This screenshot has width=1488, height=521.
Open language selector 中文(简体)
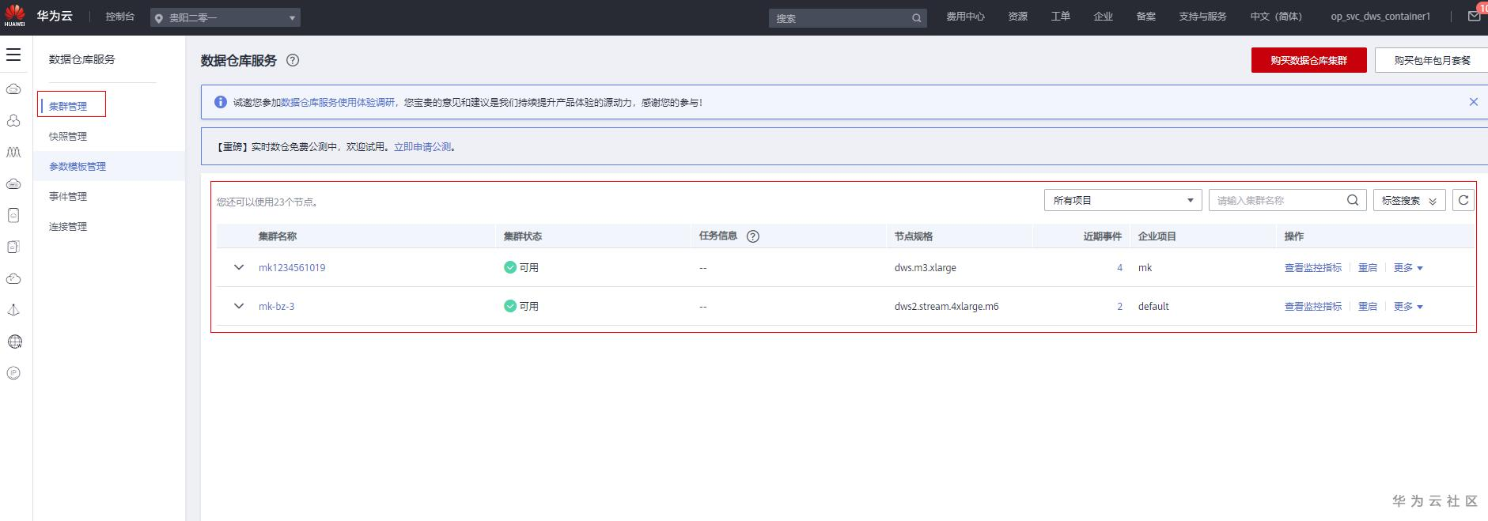tap(1275, 17)
